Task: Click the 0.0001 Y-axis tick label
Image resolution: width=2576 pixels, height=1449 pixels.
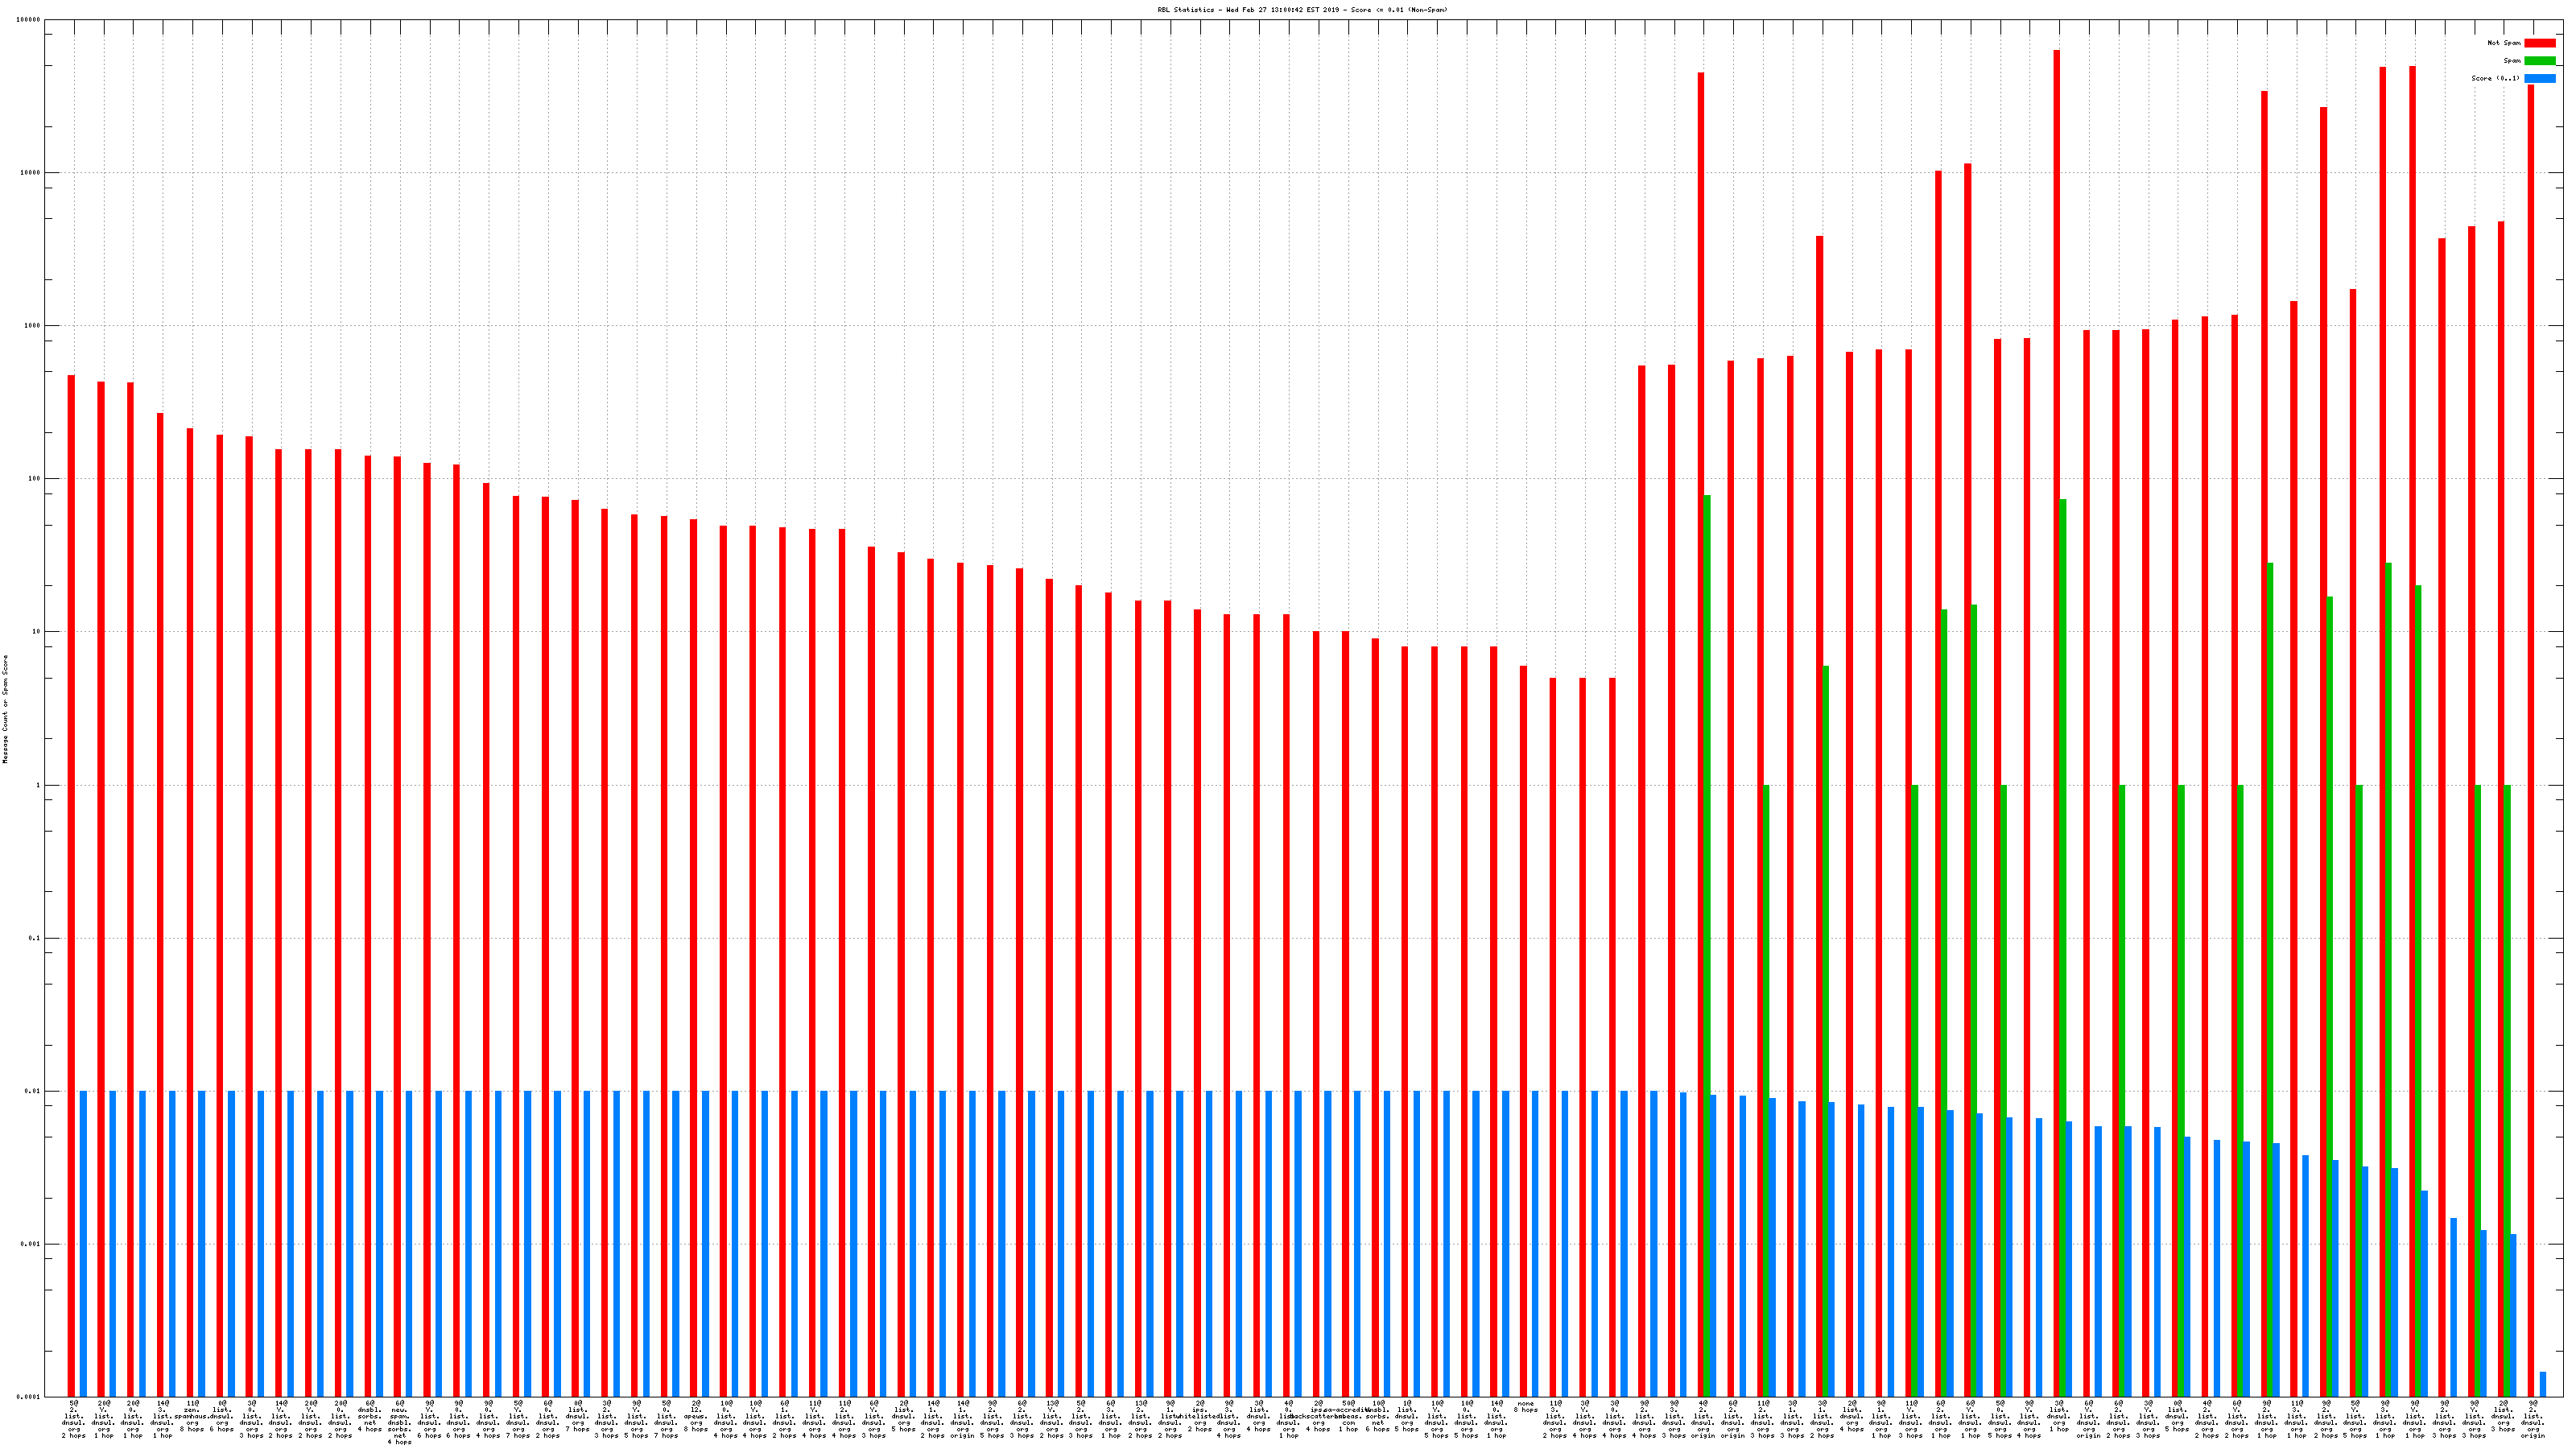Action: coord(29,1397)
